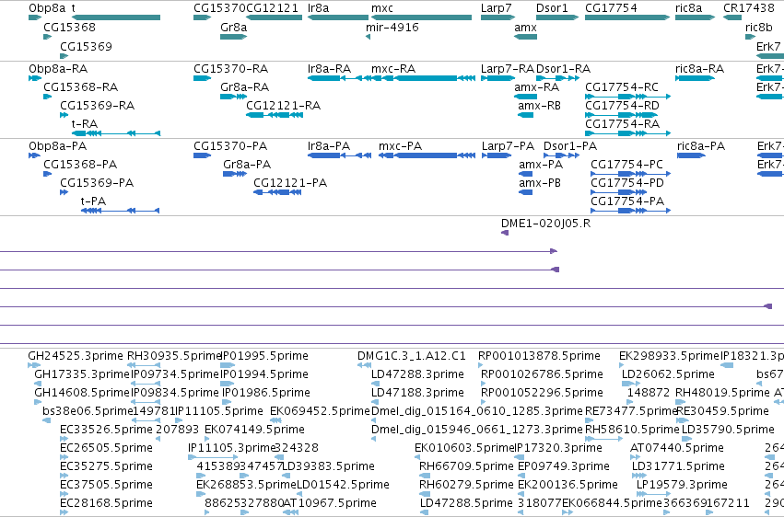This screenshot has height=517, width=784.
Task: Click the Ir8a gene label
Action: tap(319, 8)
